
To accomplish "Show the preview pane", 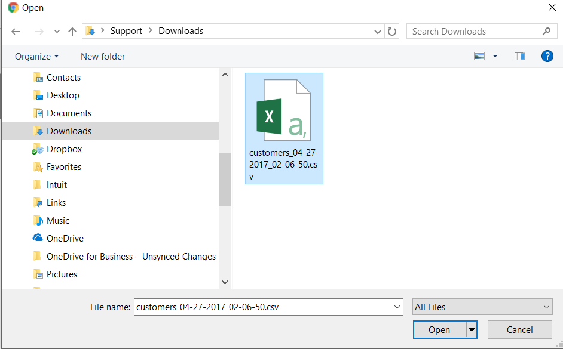I will click(520, 56).
